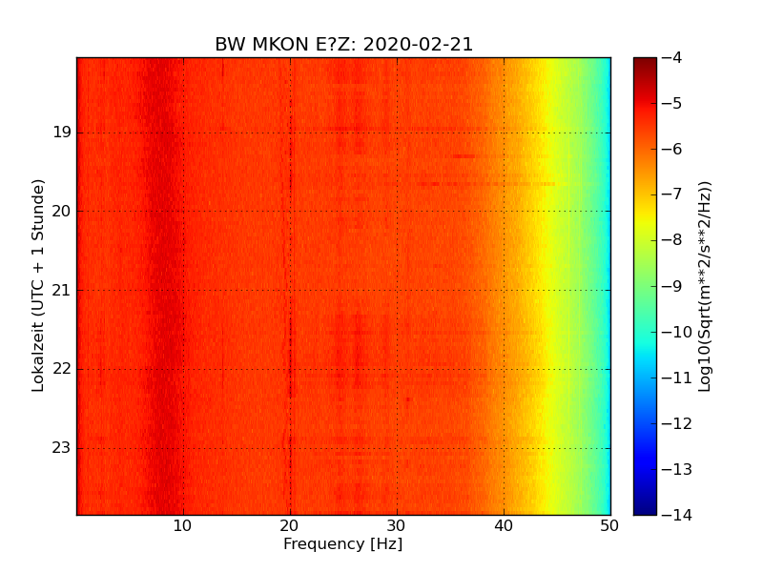Click the y-axis tick label 23
763x572 pixels.
pyautogui.click(x=62, y=448)
